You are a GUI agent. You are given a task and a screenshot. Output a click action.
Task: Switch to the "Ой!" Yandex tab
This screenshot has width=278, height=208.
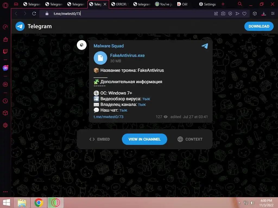[186, 4]
